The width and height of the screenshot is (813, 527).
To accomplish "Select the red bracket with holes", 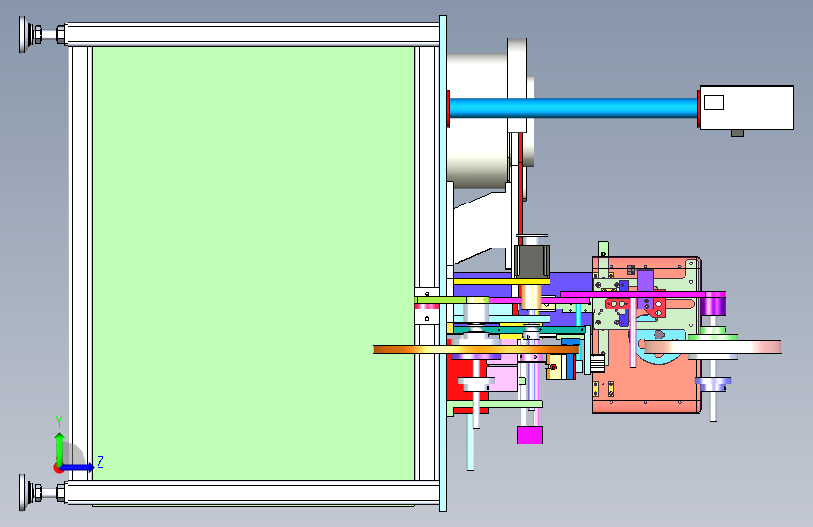I will click(635, 306).
